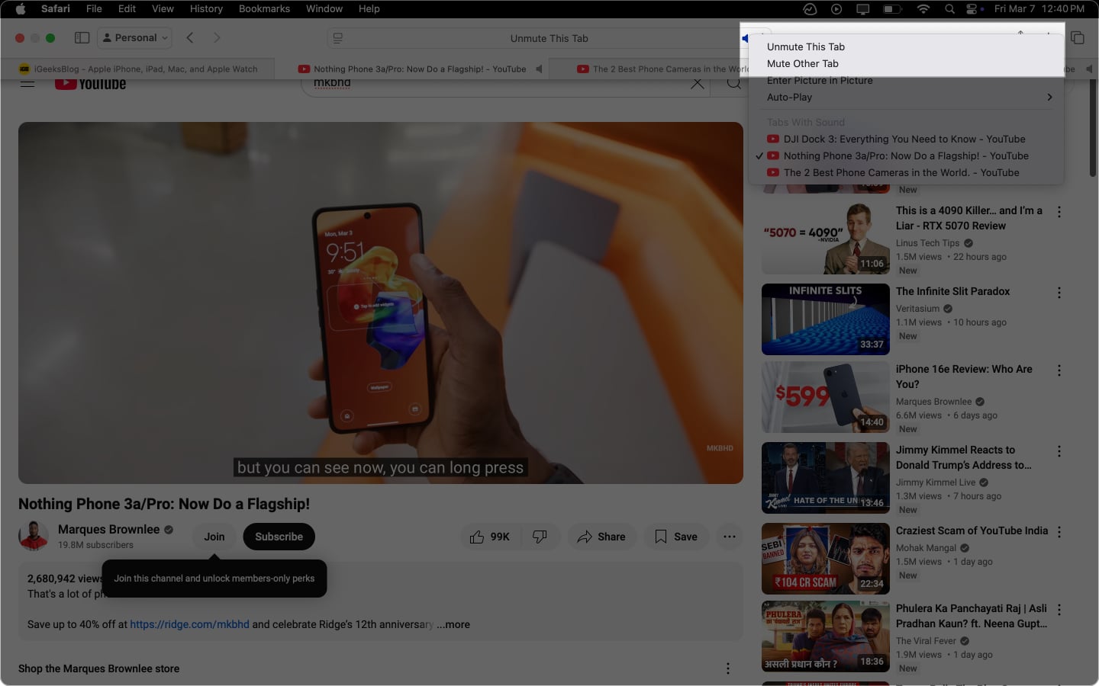Show tab overview with overlapping squares icon
This screenshot has height=686, width=1099.
pos(1078,38)
